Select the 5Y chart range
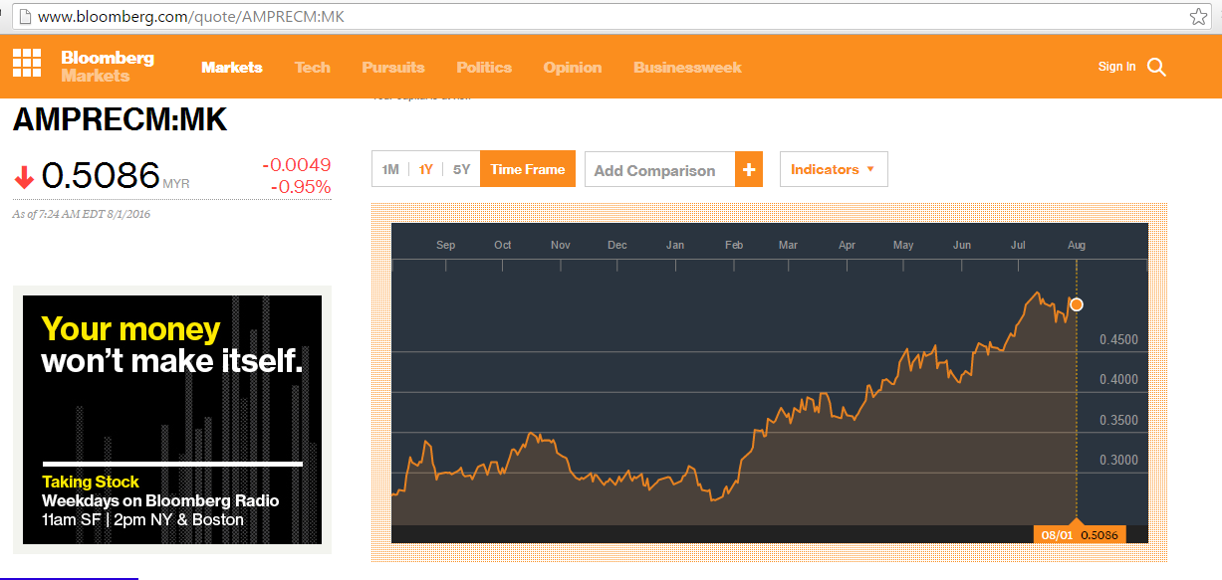Viewport: 1222px width, 580px height. [x=461, y=169]
